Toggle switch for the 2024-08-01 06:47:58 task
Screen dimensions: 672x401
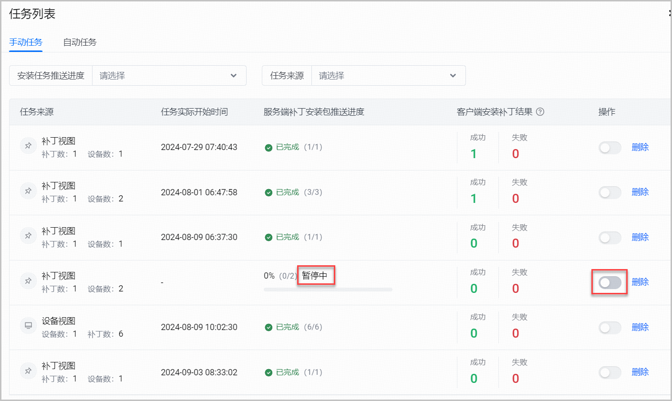[610, 192]
